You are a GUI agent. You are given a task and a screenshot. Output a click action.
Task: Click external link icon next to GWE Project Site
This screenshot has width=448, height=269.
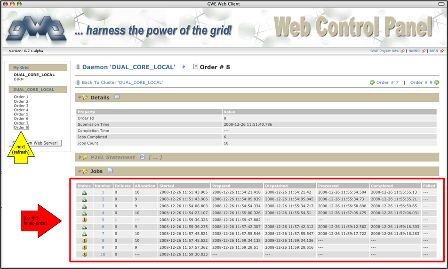tap(402, 51)
